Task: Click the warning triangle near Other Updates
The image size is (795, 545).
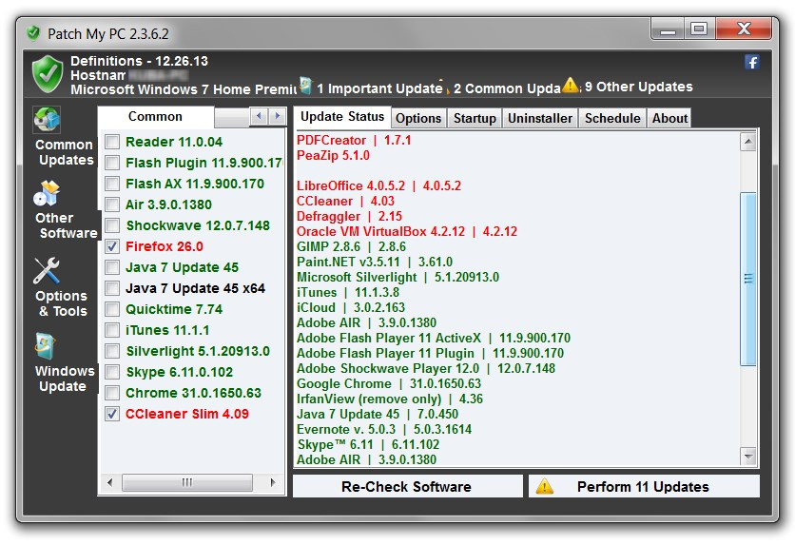Action: point(571,85)
